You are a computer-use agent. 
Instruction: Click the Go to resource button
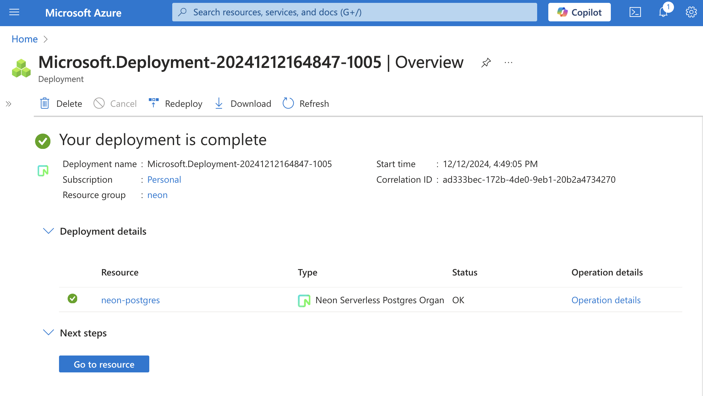tap(104, 364)
